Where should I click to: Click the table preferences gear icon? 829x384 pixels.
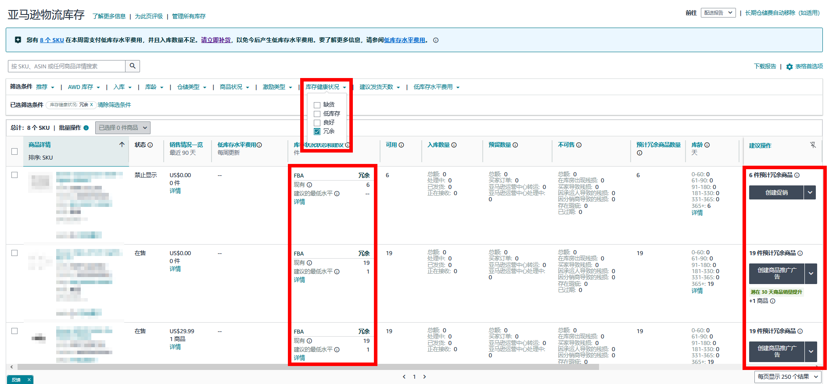[790, 67]
